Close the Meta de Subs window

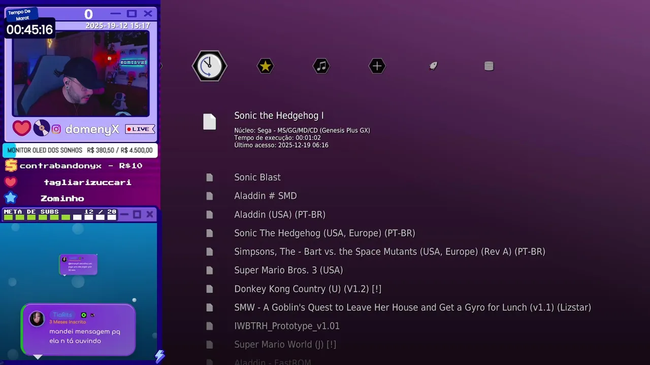pyautogui.click(x=150, y=214)
